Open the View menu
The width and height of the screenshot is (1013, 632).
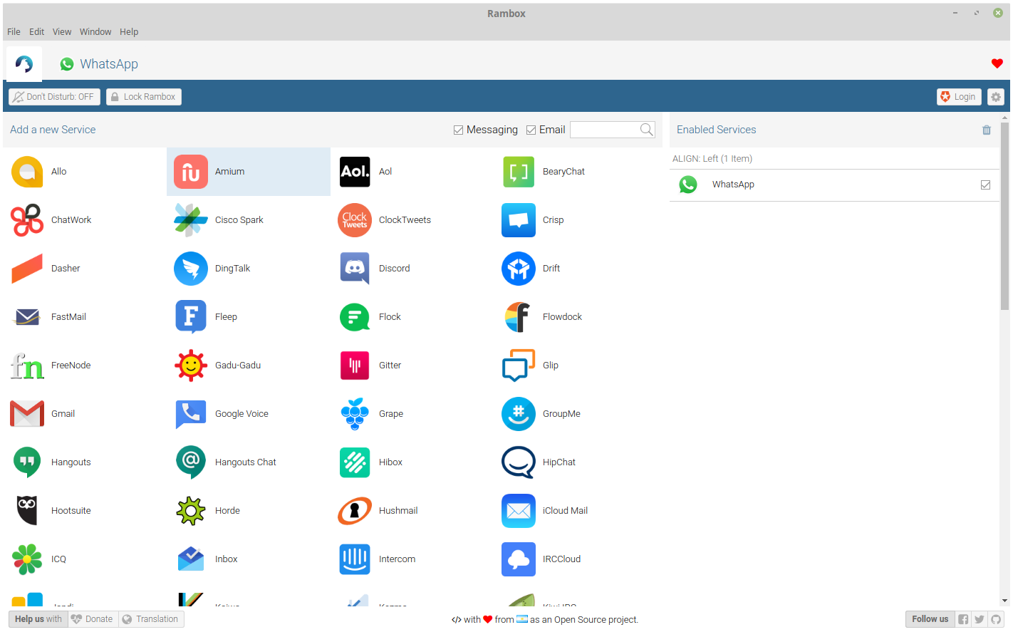click(x=62, y=32)
